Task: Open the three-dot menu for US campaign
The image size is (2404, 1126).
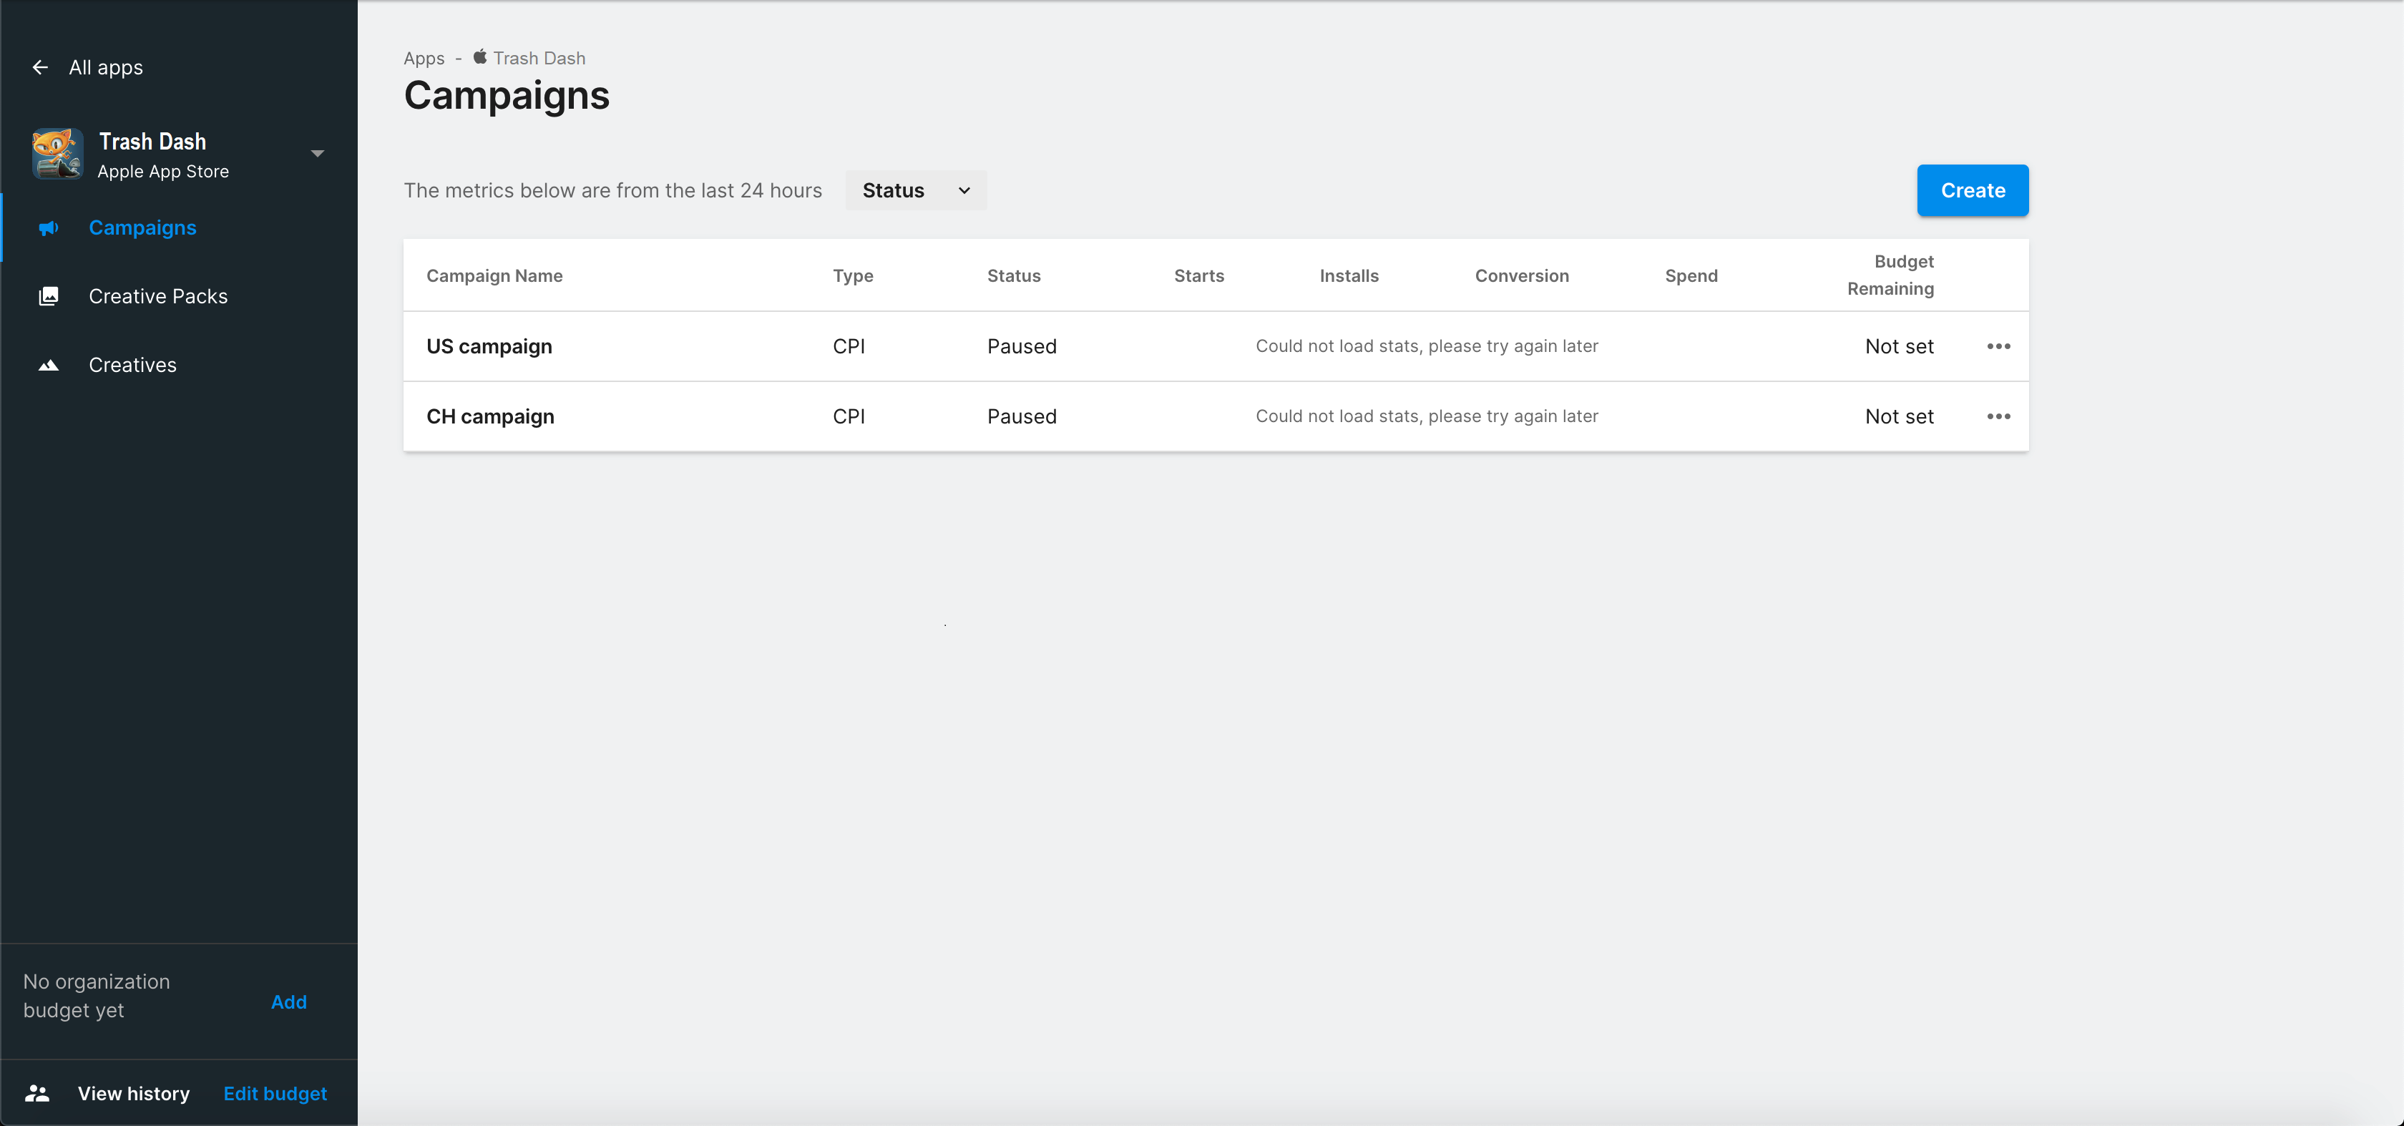Action: pyautogui.click(x=1998, y=346)
